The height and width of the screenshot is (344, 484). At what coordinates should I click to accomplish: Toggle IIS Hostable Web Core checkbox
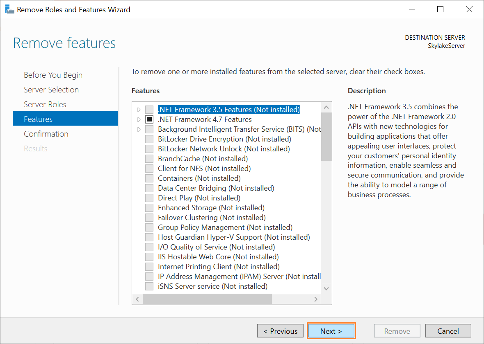click(x=149, y=257)
